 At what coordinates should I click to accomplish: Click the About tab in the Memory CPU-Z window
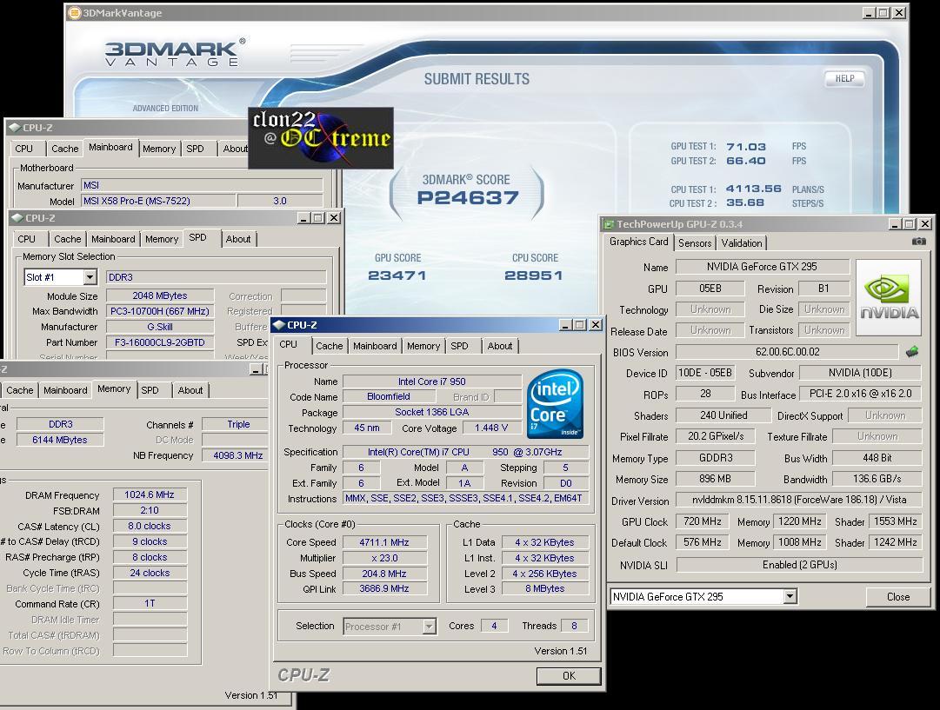[190, 390]
